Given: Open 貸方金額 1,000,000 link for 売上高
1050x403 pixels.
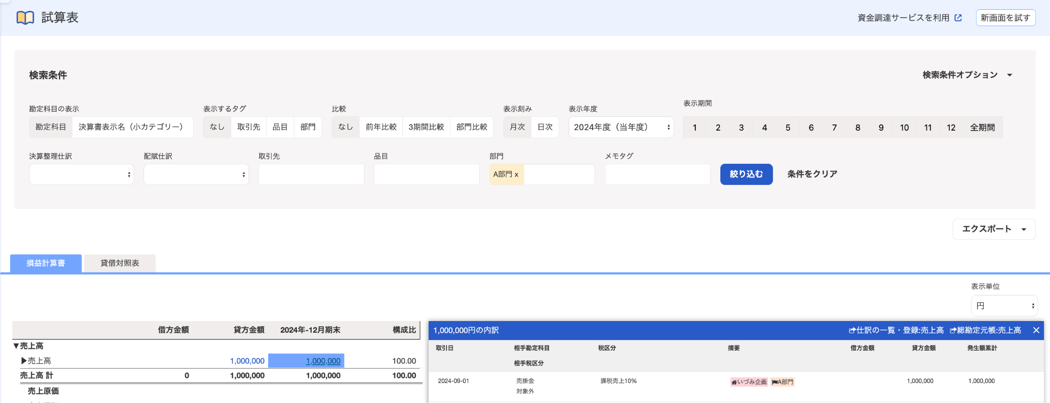Looking at the screenshot, I should point(247,361).
